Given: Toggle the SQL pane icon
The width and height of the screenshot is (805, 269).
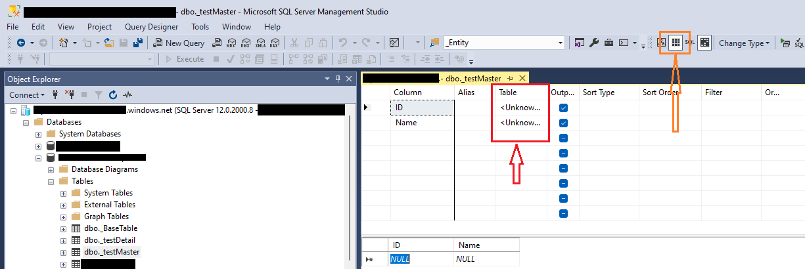Looking at the screenshot, I should point(689,43).
